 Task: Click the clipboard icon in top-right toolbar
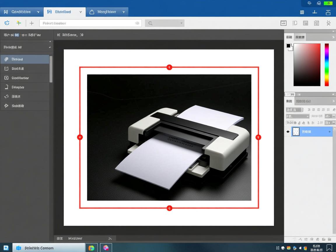316,23
